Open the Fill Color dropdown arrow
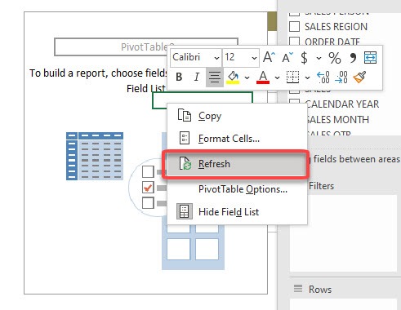Image resolution: width=401 pixels, height=310 pixels. click(x=247, y=77)
